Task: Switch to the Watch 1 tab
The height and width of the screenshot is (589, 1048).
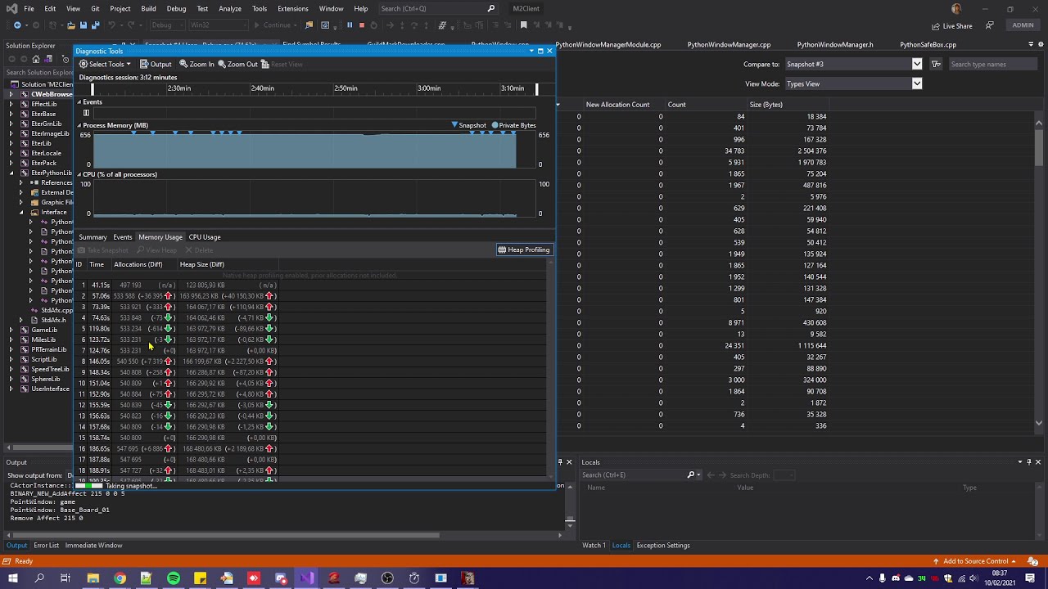Action: pos(594,546)
